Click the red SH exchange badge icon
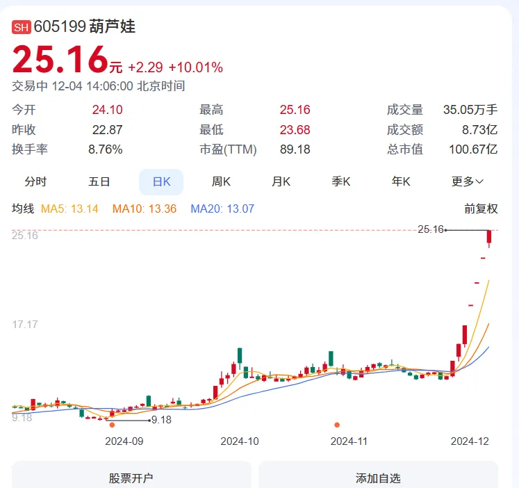Screen dimensions: 519x488 tap(22, 28)
